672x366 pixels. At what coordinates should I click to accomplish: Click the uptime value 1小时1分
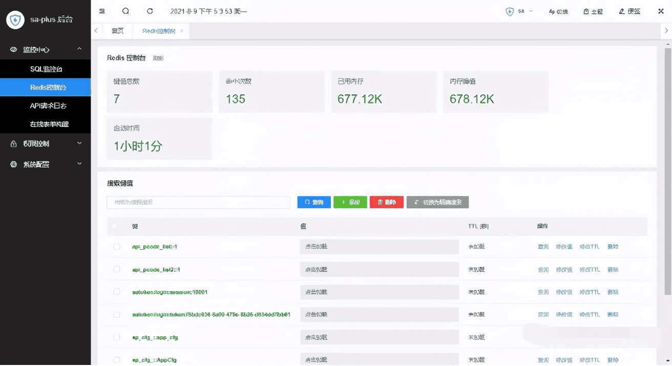click(x=138, y=146)
